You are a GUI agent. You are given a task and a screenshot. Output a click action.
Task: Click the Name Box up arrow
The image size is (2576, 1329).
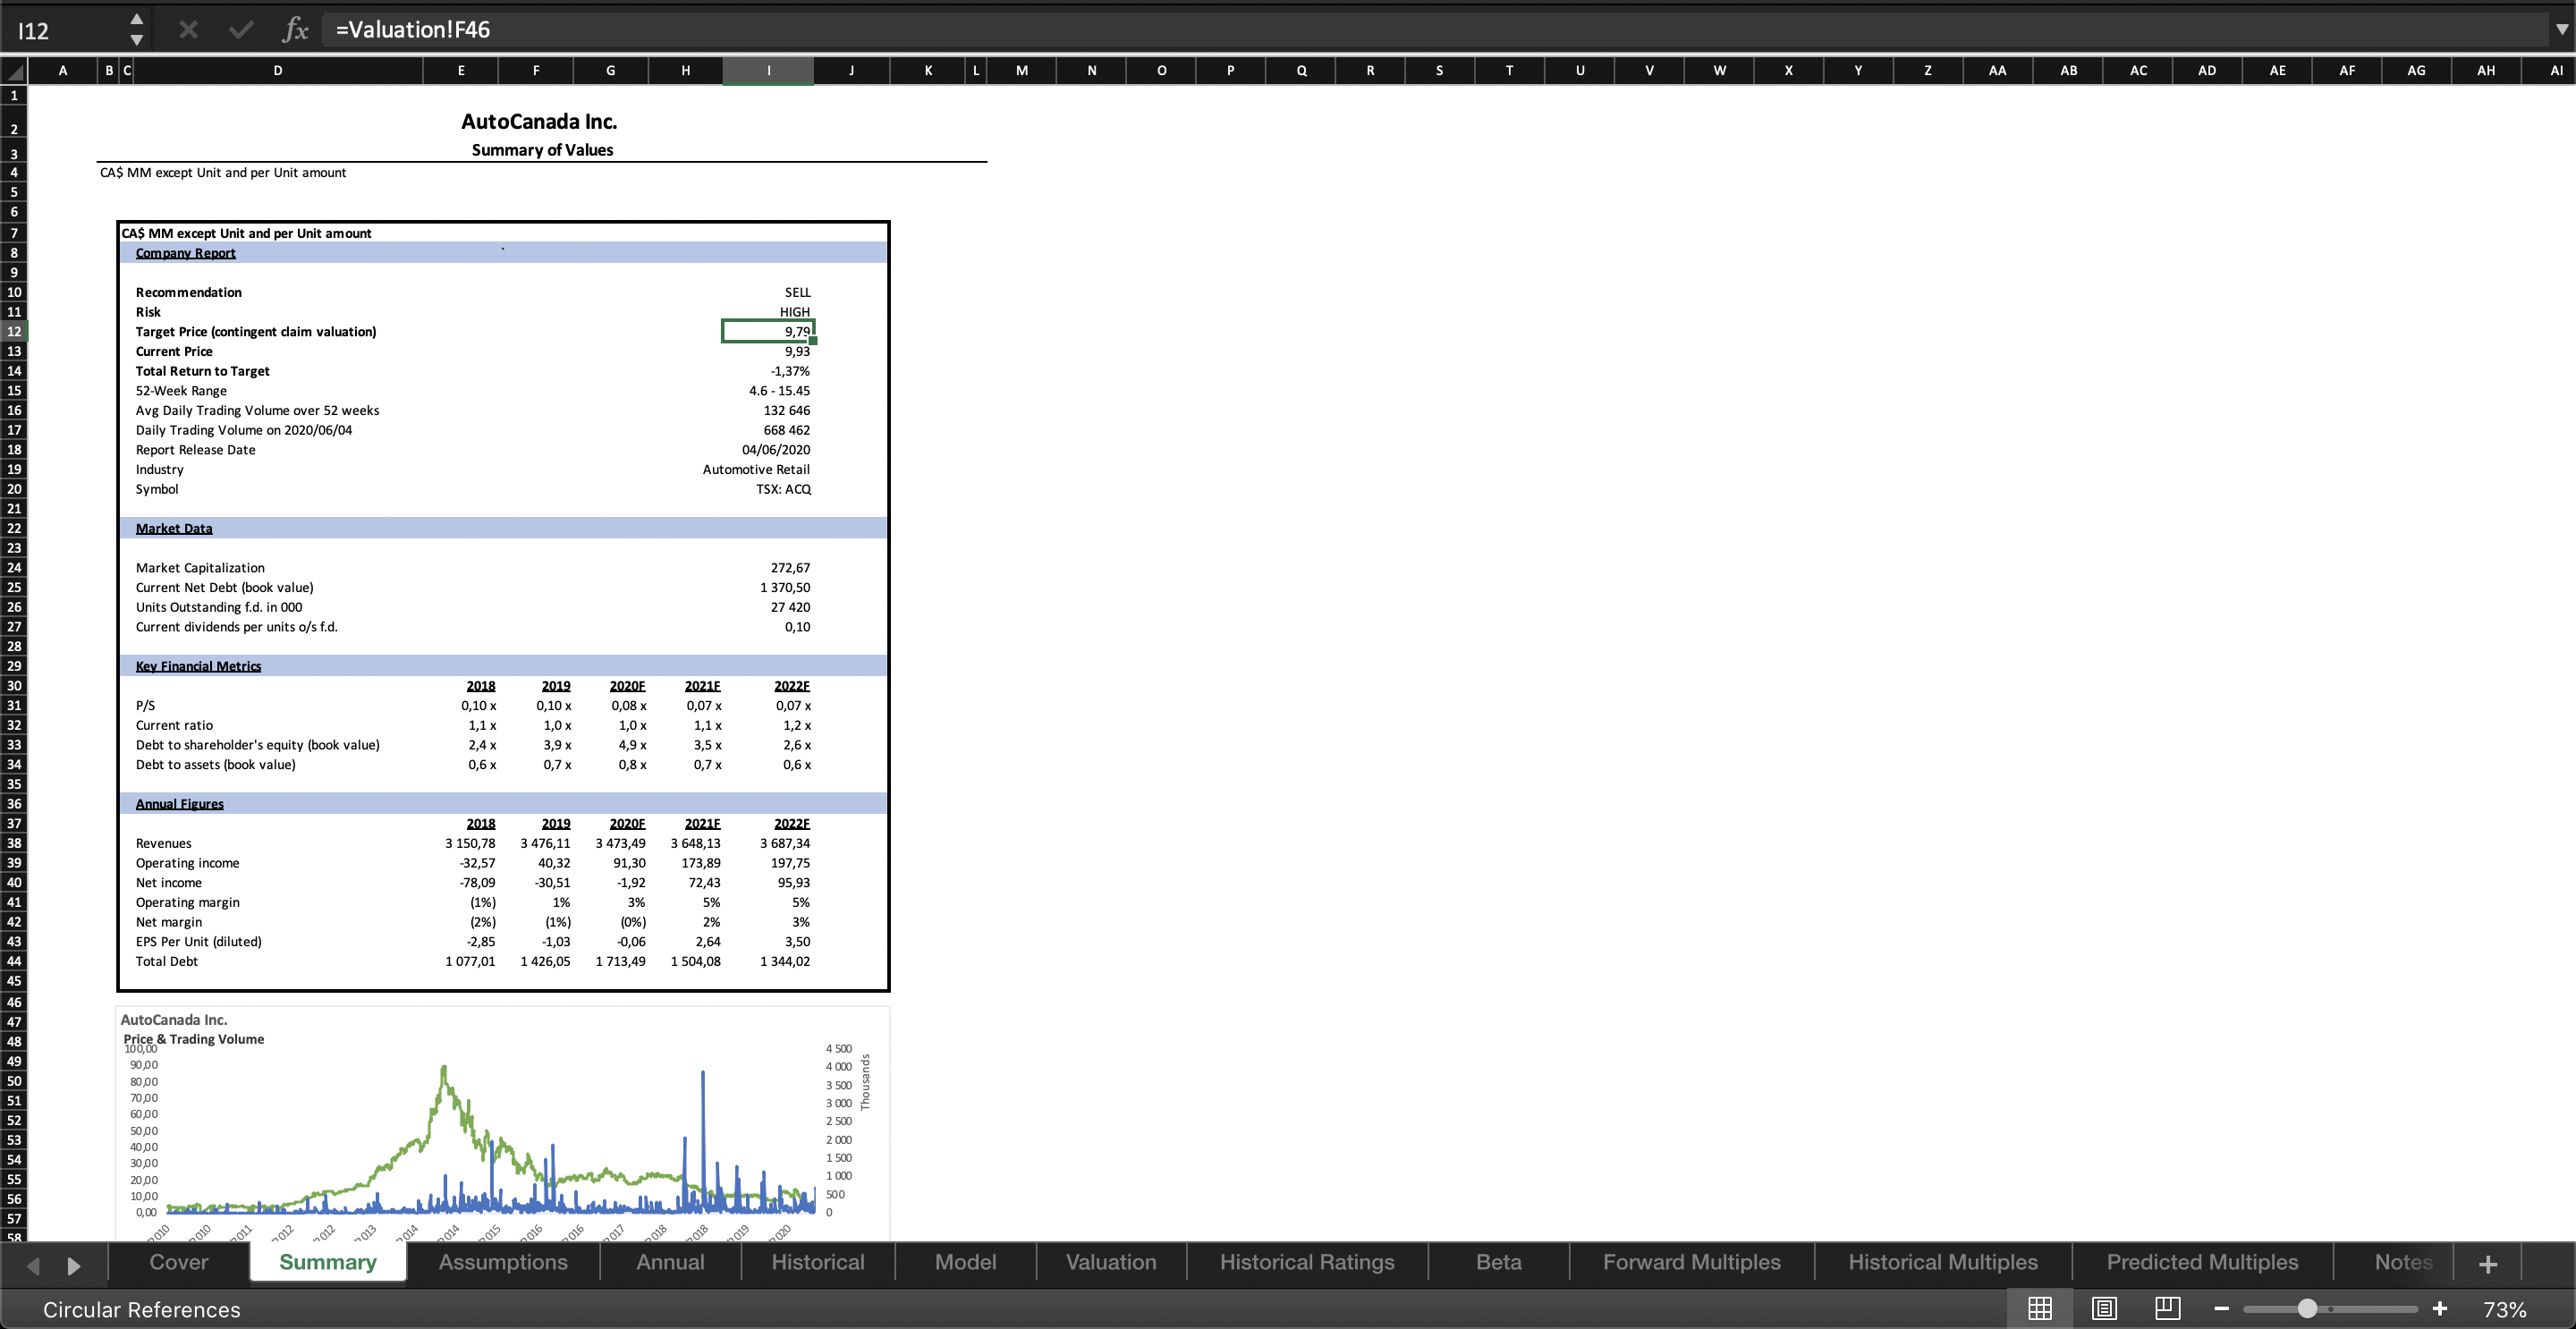(137, 19)
